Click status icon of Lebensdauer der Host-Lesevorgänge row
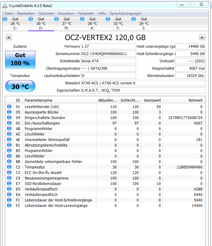This screenshot has height=246, width=212. click(x=9, y=205)
